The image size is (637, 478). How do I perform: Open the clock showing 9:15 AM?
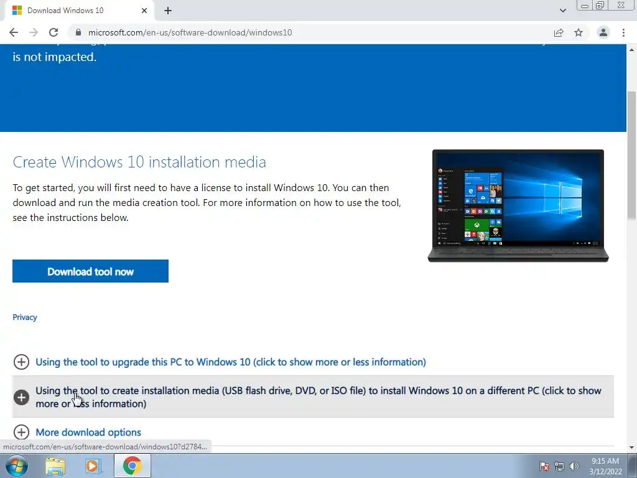click(x=605, y=466)
